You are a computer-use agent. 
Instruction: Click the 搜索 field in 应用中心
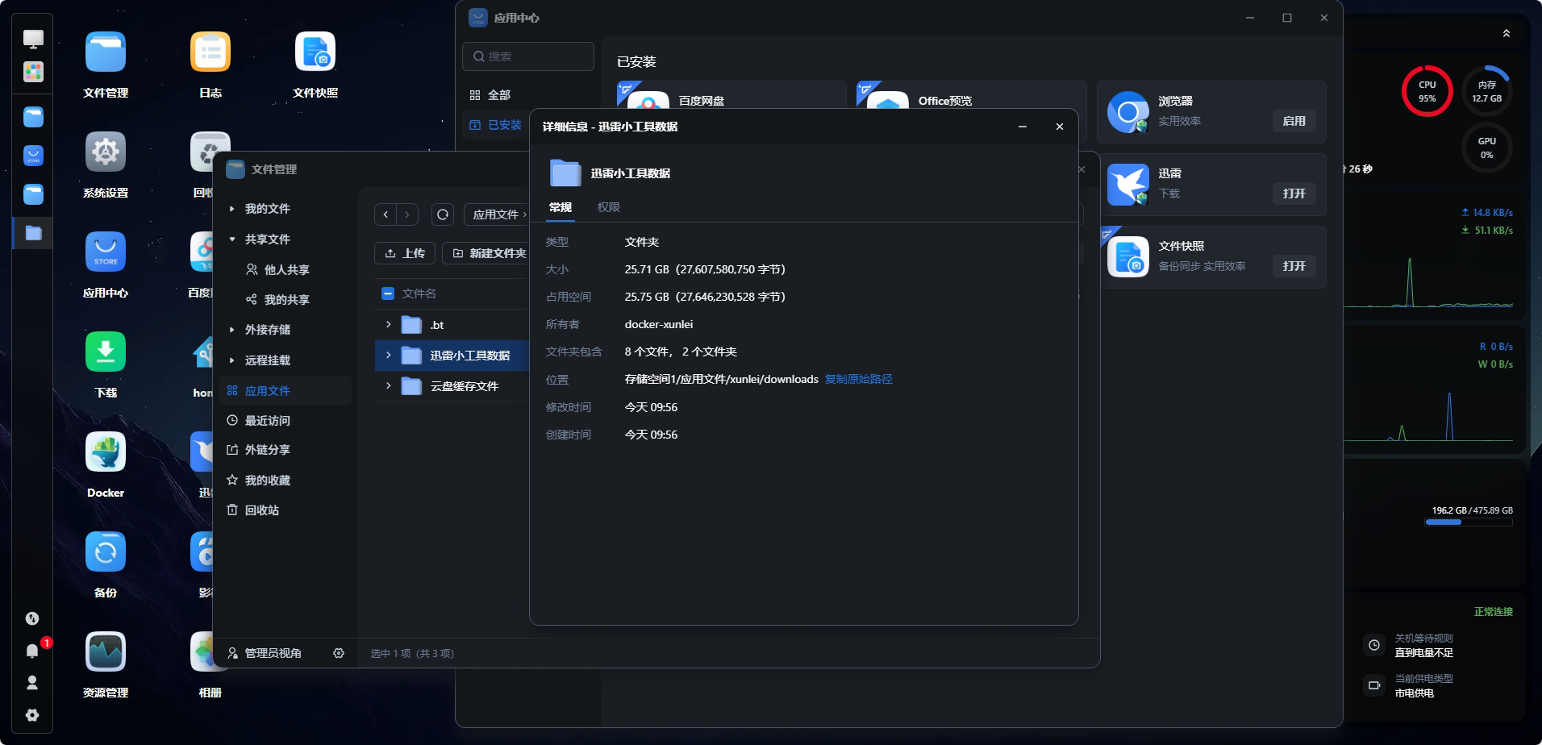(528, 56)
